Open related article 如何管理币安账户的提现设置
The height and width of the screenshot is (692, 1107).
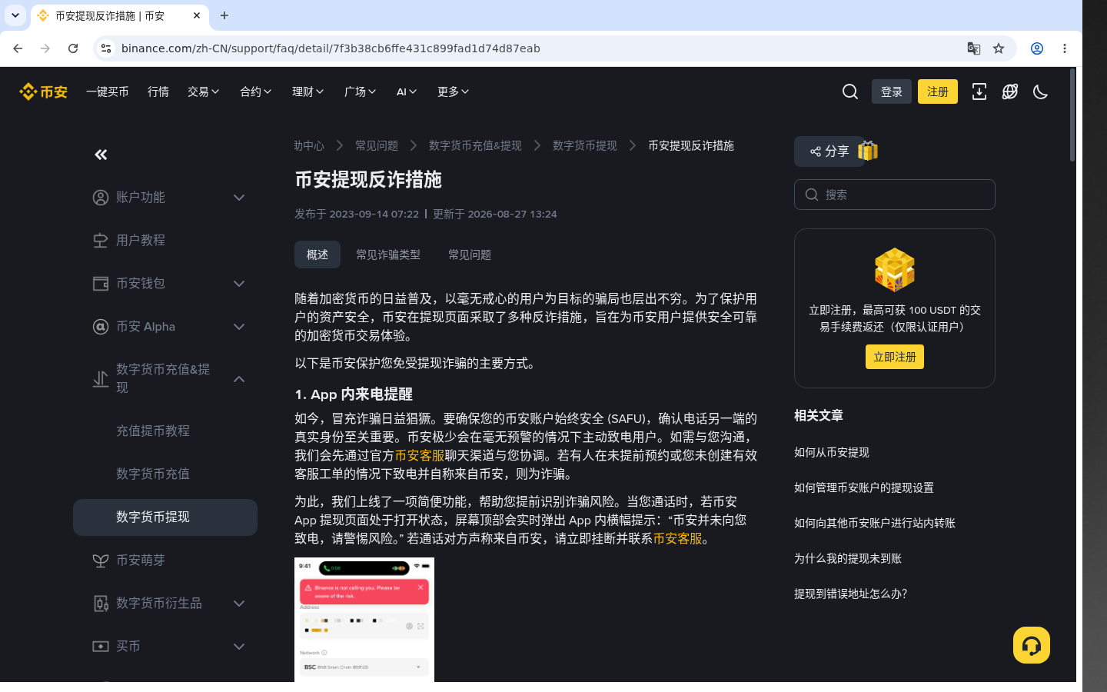click(x=864, y=488)
